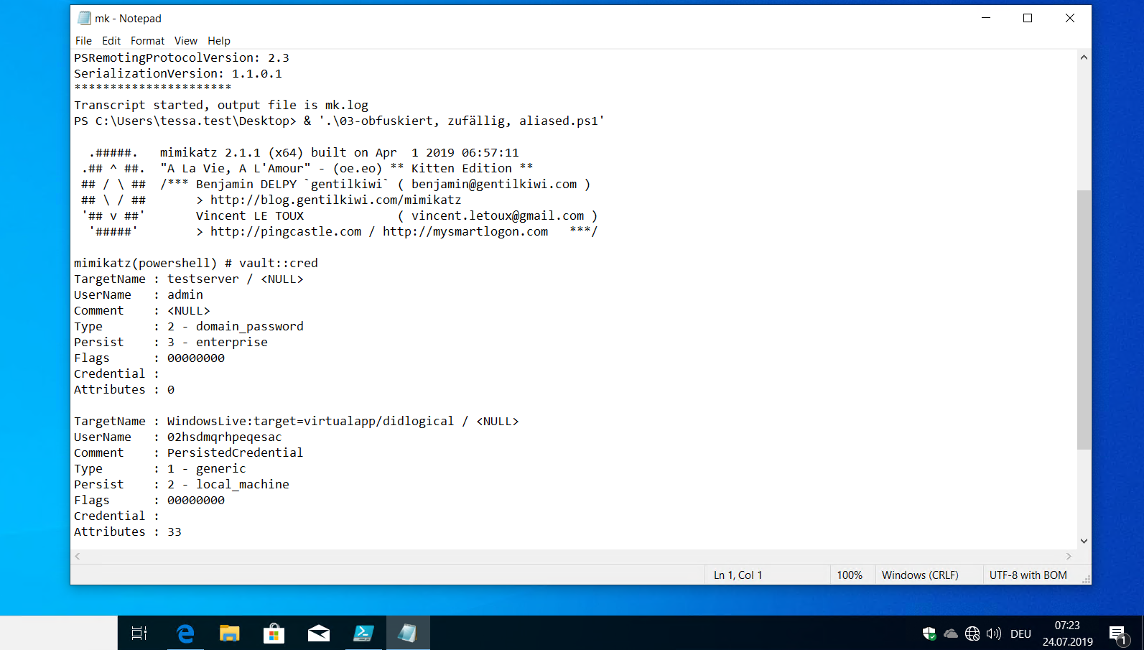The height and width of the screenshot is (650, 1144).
Task: Click the 'Vincent LE TOUX' author name
Action: coord(250,215)
